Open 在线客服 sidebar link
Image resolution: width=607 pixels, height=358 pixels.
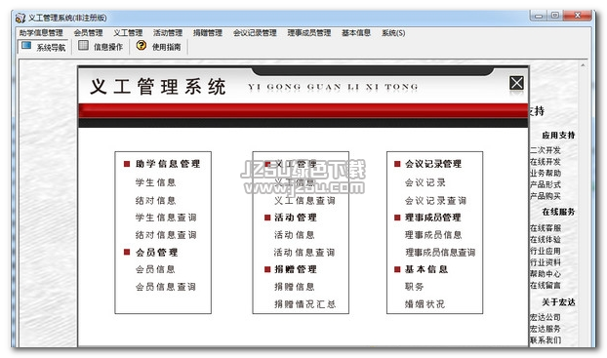(x=546, y=228)
